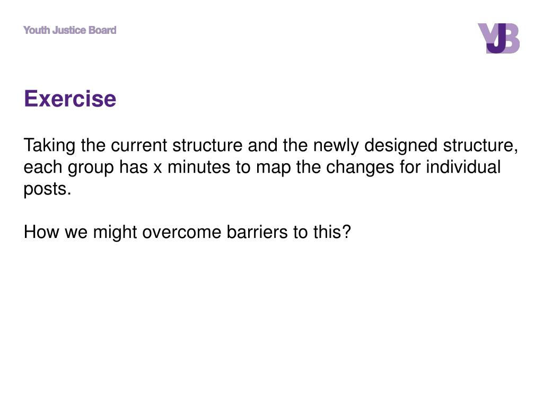Click the dark purple J in the logo
543x407 pixels.
pos(496,38)
